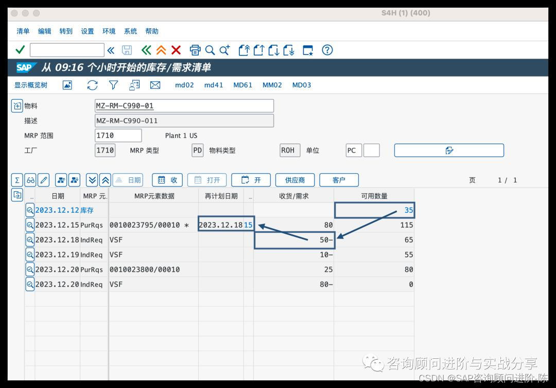Open the 系统 menu

tap(130, 31)
